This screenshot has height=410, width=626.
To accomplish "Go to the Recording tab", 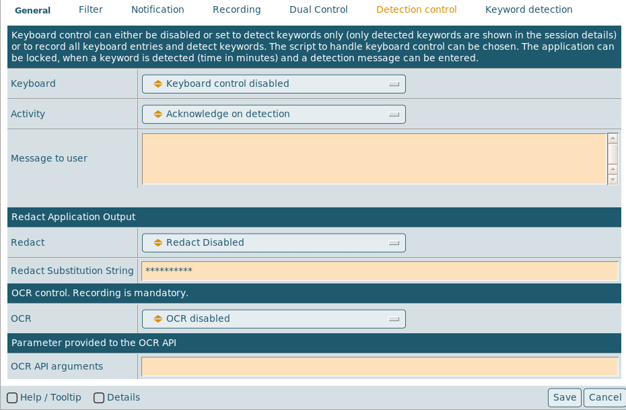I will click(x=236, y=10).
